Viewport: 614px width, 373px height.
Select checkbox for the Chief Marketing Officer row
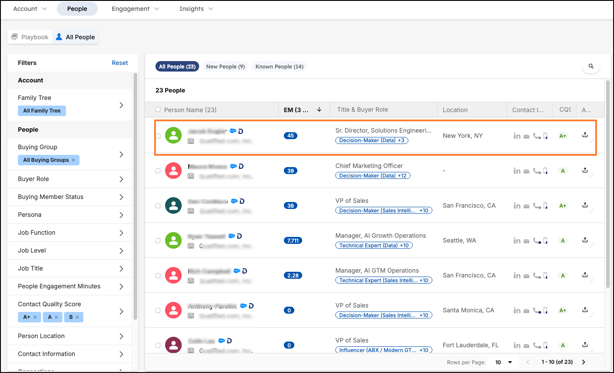(x=158, y=171)
